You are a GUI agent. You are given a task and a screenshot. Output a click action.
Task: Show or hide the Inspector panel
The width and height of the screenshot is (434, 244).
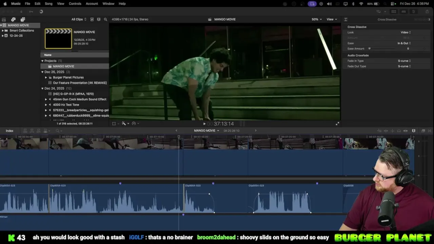pos(414,12)
